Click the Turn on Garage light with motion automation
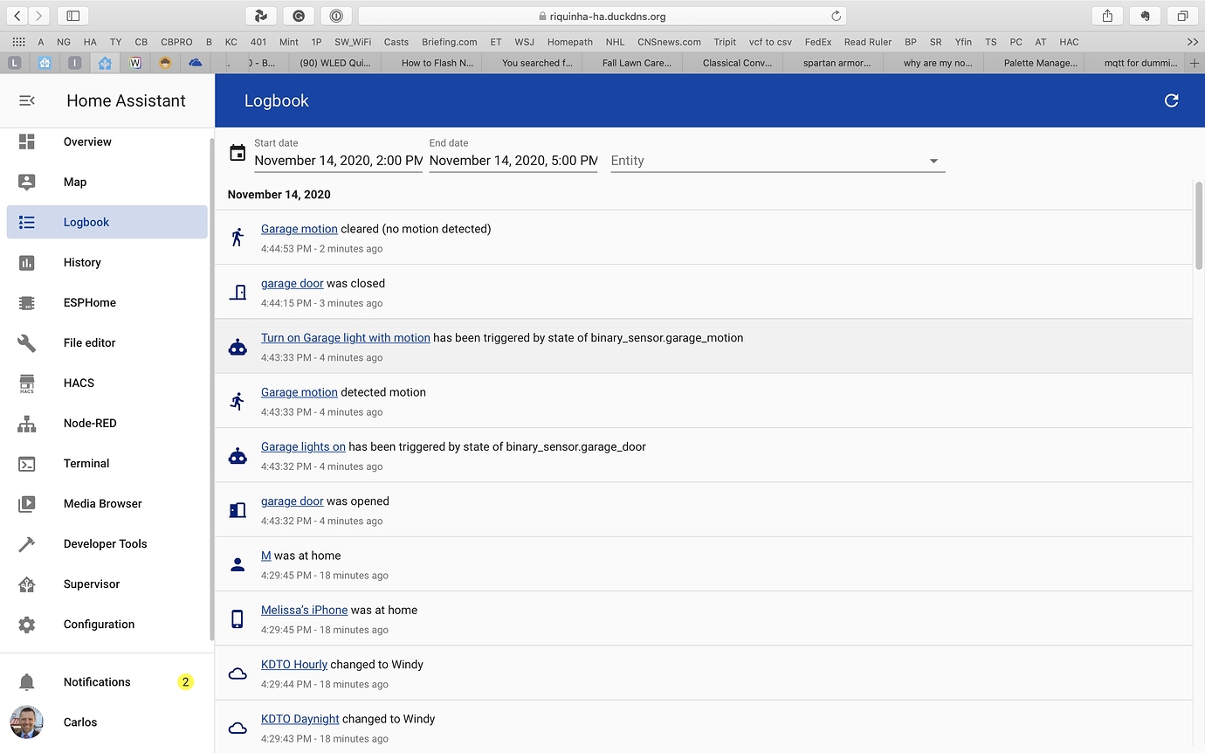The image size is (1205, 753). click(345, 337)
